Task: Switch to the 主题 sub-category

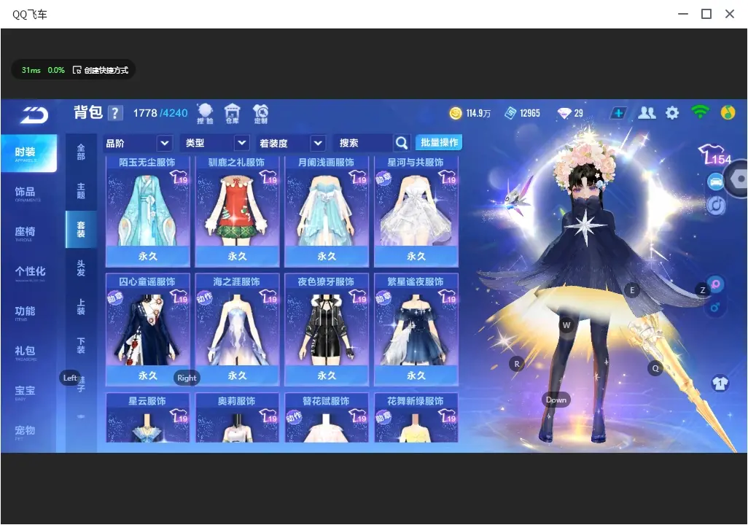Action: pyautogui.click(x=81, y=191)
